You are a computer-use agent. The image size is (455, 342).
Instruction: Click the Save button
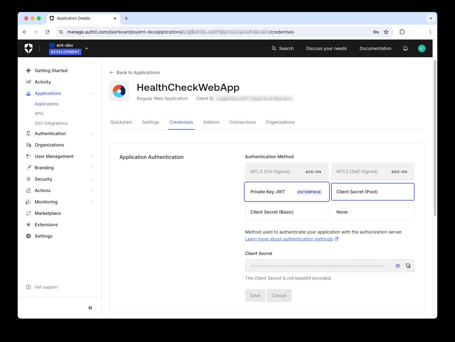tap(255, 295)
